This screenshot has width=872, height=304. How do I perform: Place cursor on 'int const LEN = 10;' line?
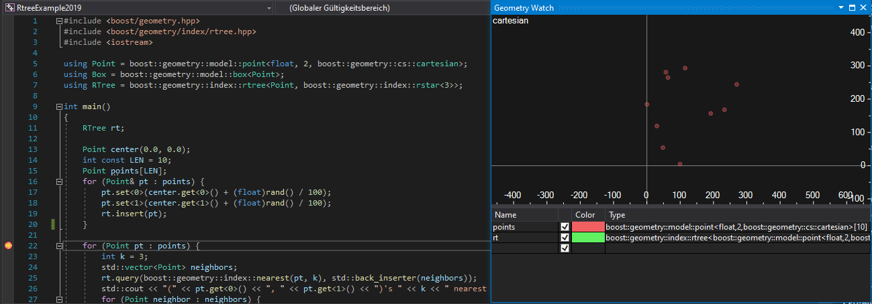(x=127, y=160)
